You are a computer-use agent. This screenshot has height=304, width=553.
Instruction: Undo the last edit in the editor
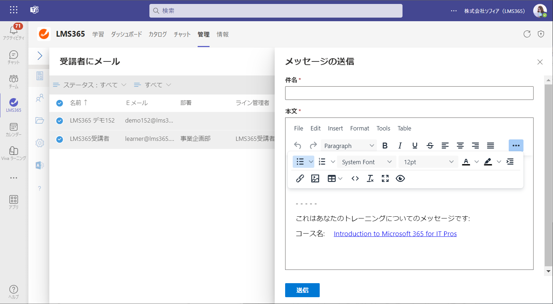click(297, 146)
